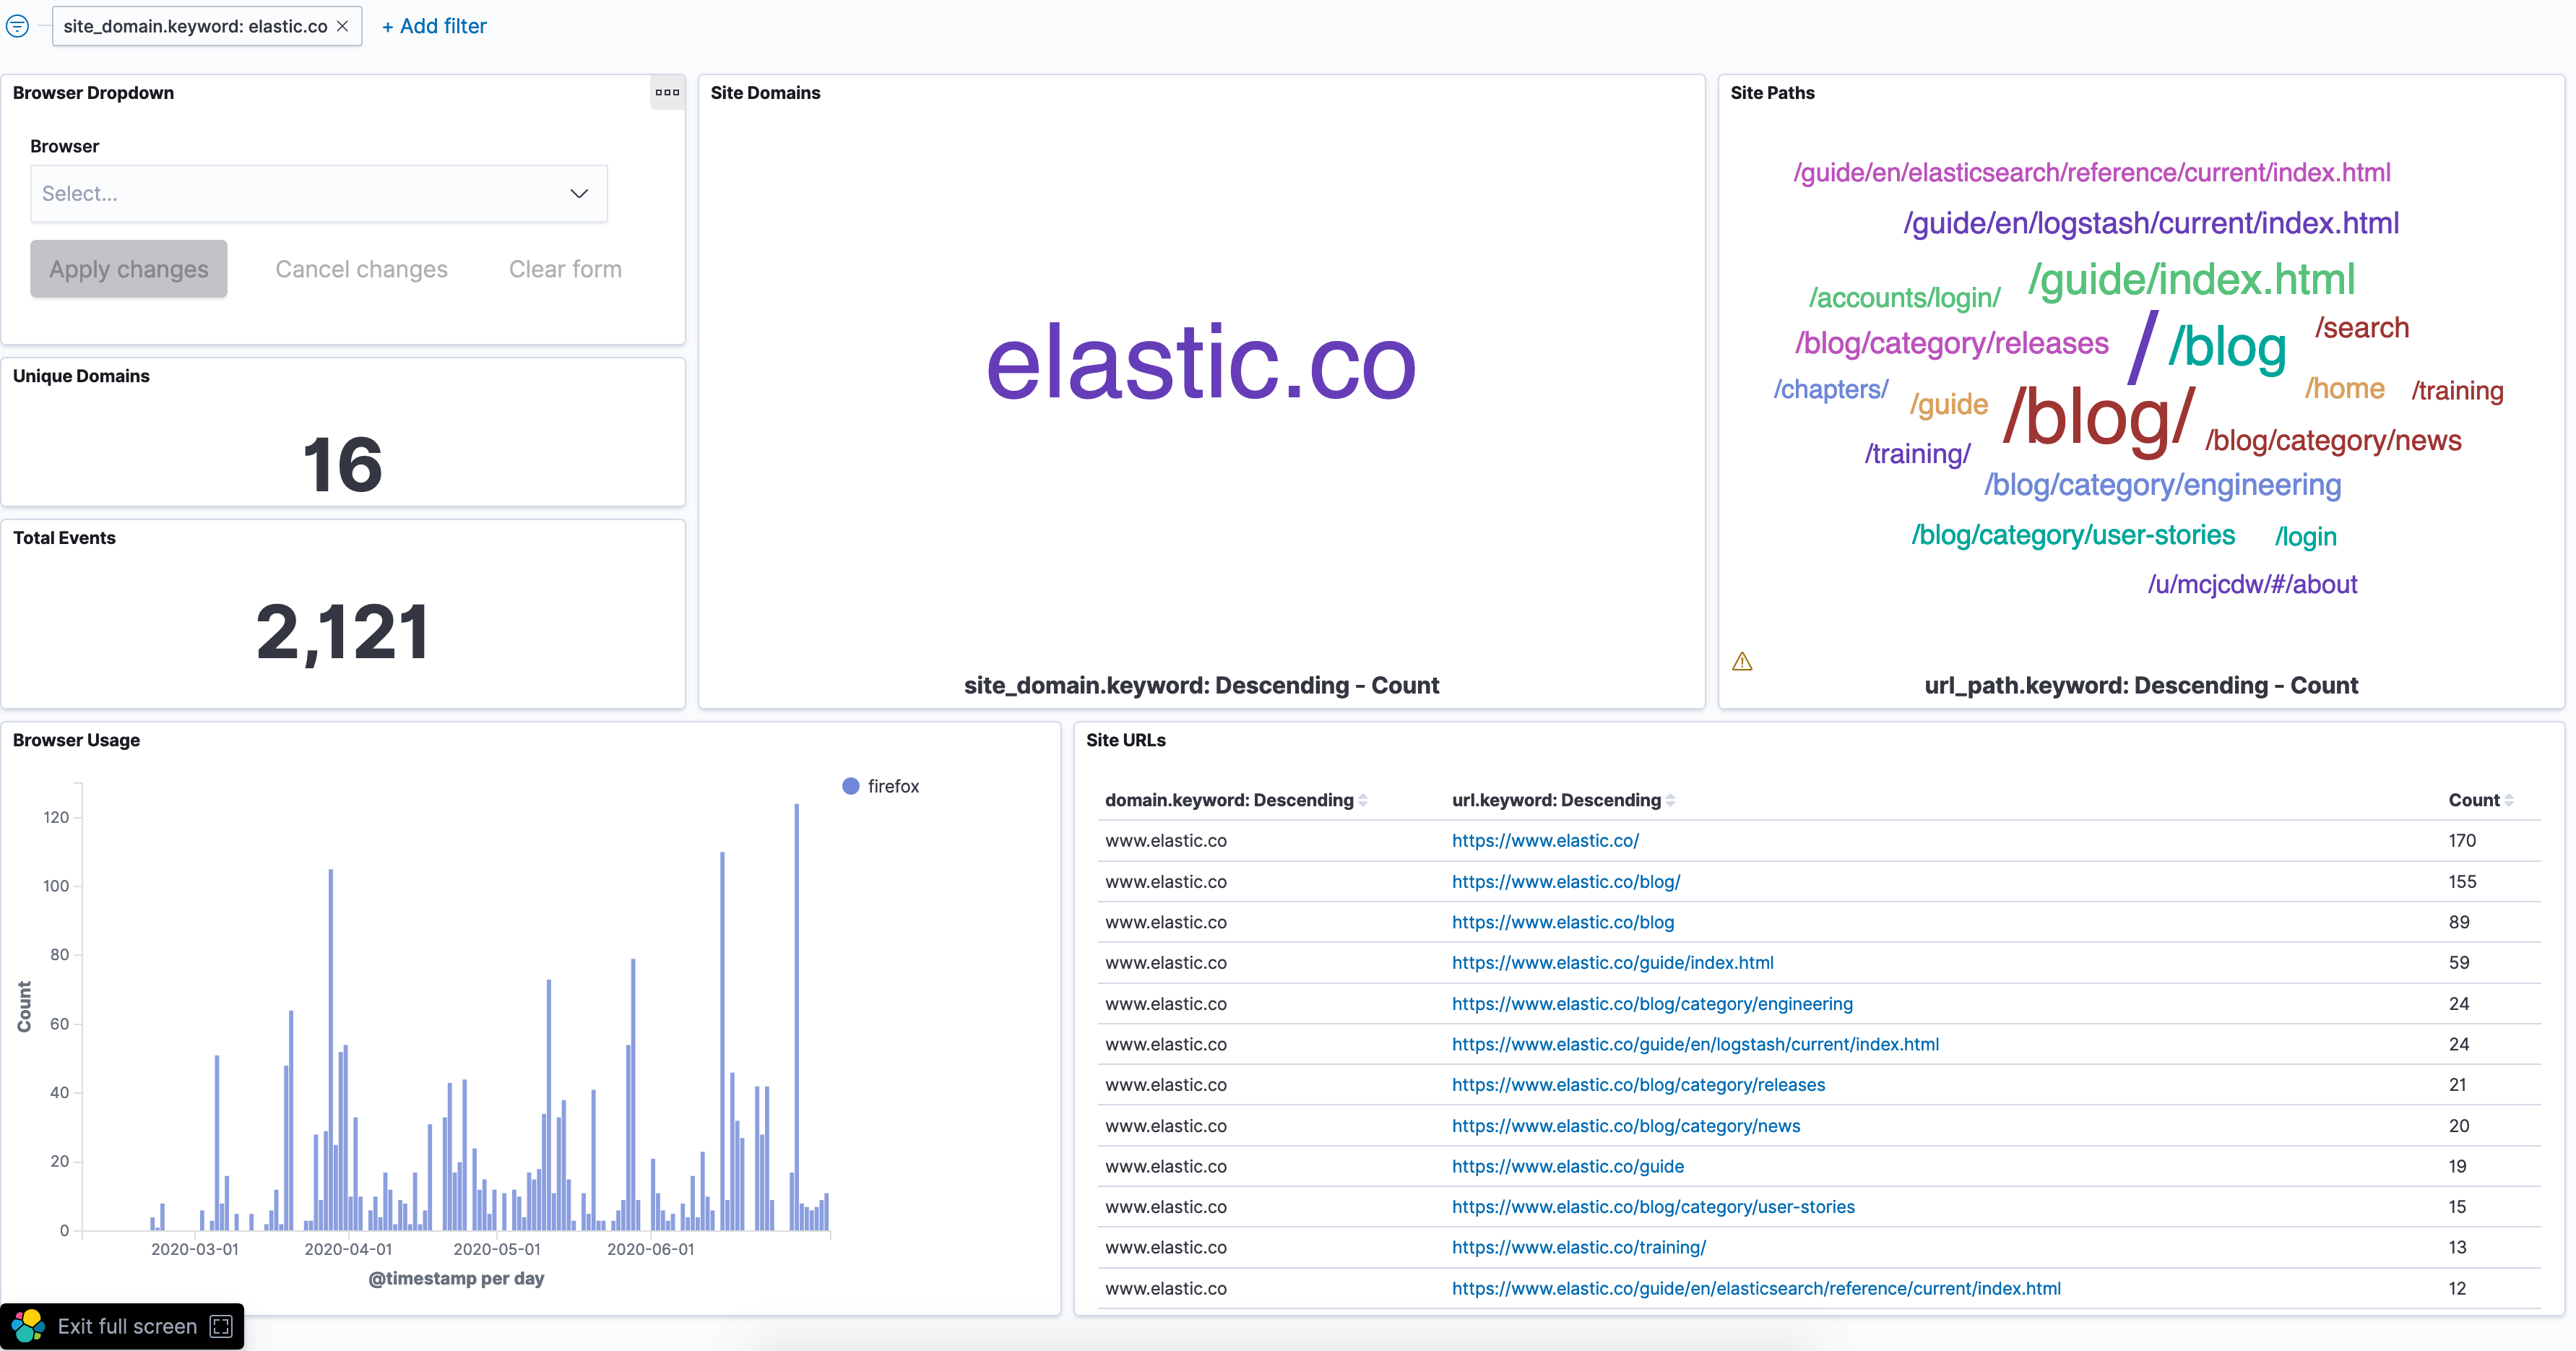Screen dimensions: 2576x1351
Task: Click the Kibana logo at bottom left
Action: [28, 1326]
